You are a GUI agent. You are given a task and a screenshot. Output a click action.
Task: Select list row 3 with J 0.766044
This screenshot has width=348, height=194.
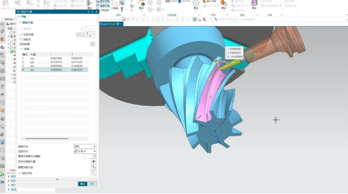click(55, 66)
